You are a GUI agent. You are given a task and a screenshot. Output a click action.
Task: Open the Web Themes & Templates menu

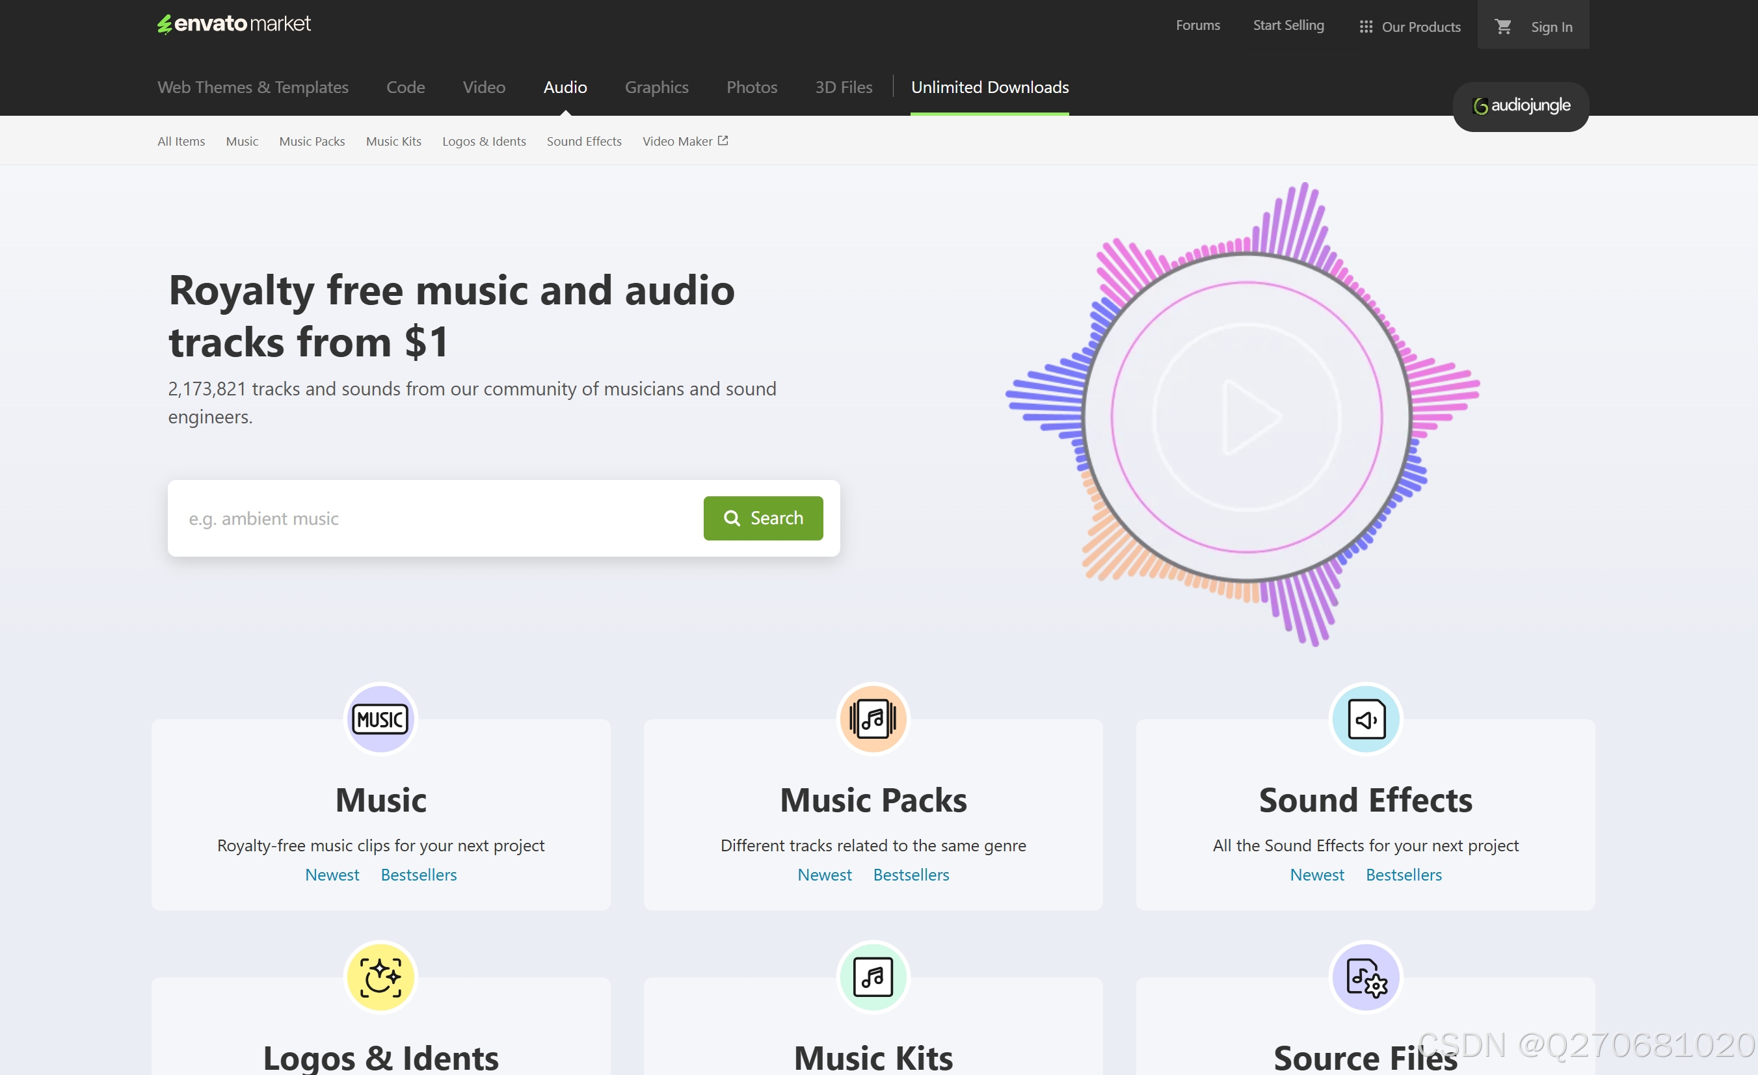(x=252, y=87)
